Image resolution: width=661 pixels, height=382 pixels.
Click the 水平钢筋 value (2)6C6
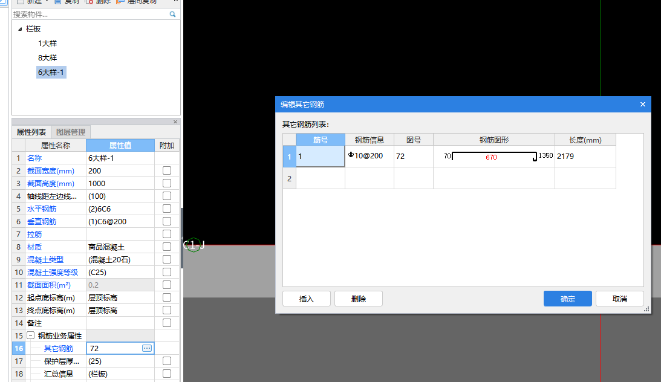pos(120,209)
